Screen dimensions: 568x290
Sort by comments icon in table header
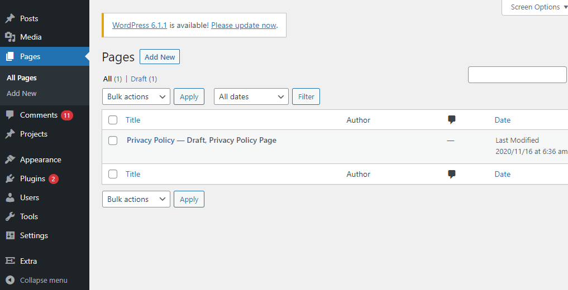click(x=452, y=120)
